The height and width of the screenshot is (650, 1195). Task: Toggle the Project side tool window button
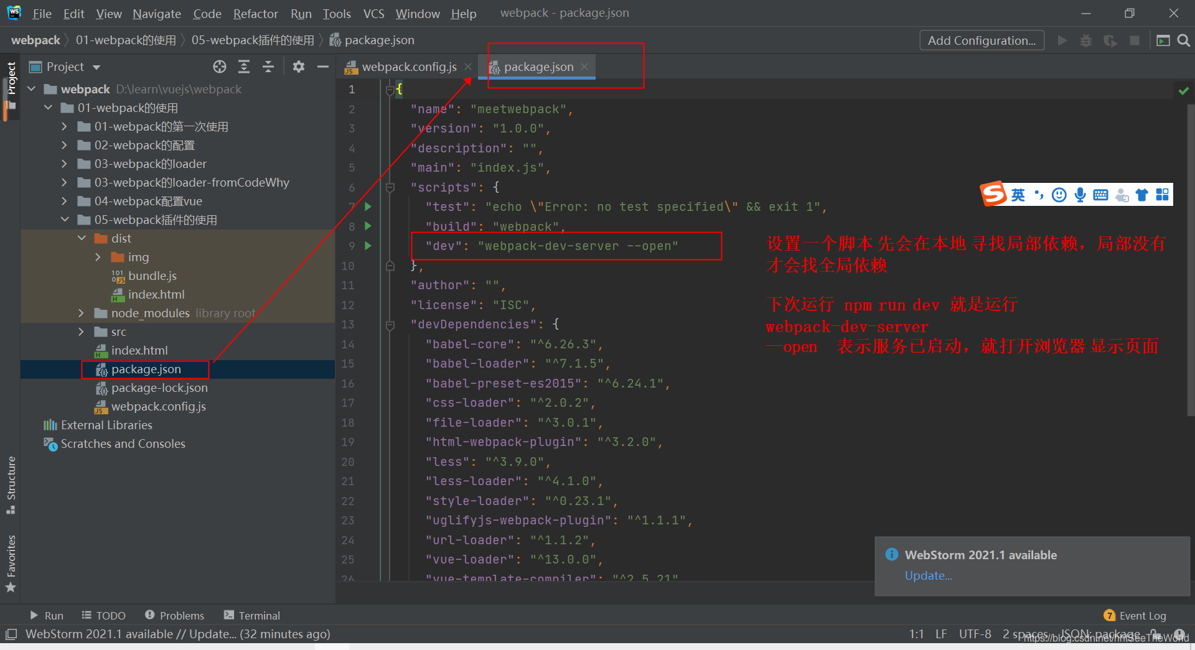click(11, 86)
